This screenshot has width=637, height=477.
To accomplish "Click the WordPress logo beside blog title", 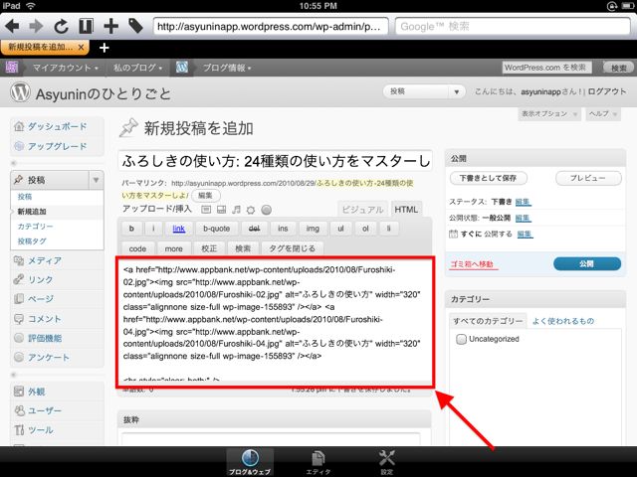I will [x=20, y=92].
